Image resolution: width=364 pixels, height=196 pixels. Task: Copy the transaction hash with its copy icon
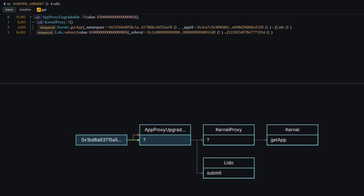pyautogui.click(x=47, y=4)
